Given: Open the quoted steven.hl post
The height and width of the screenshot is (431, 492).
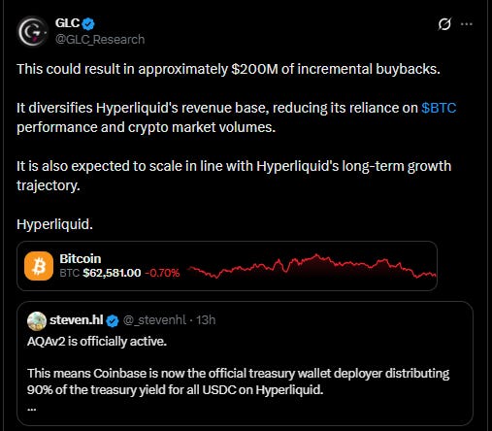Looking at the screenshot, I should pos(245,363).
